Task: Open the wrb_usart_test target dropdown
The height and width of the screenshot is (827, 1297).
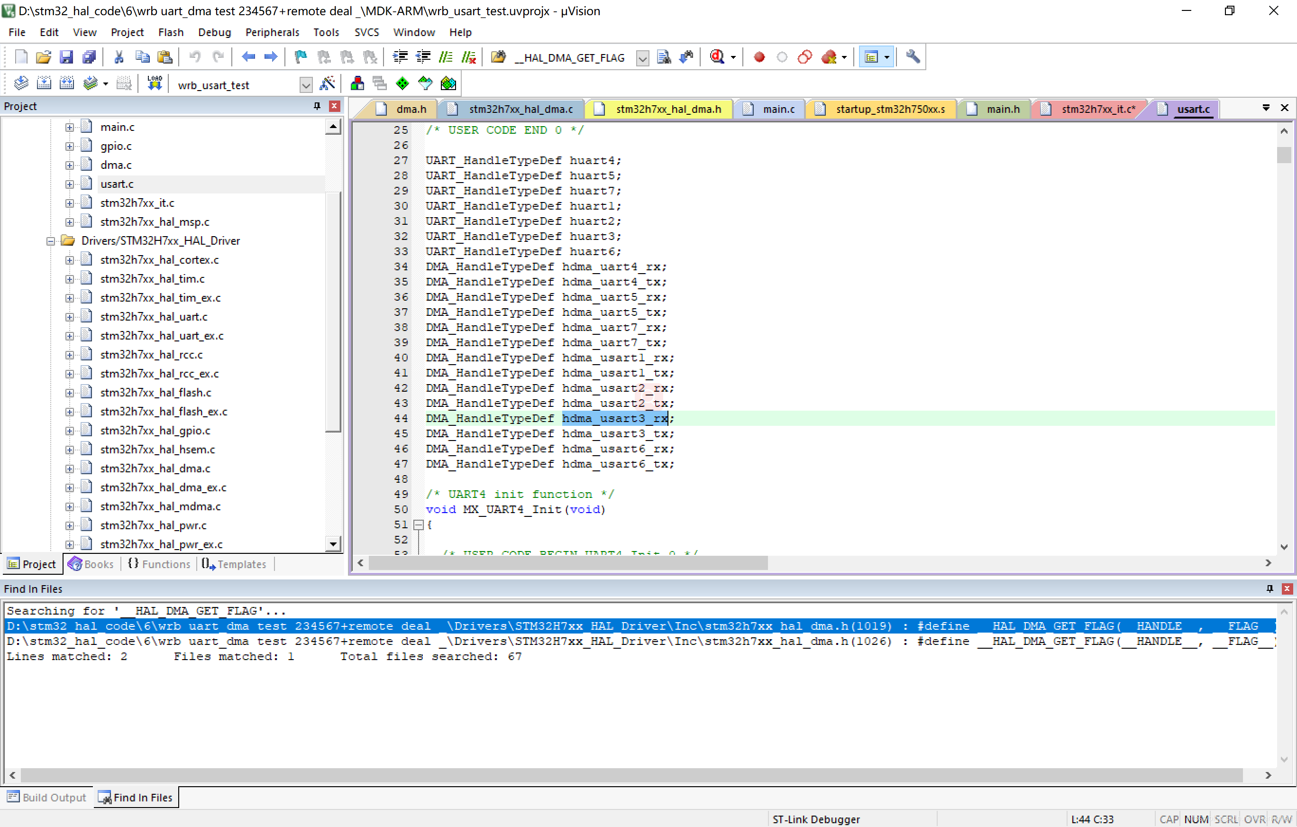Action: [x=305, y=85]
